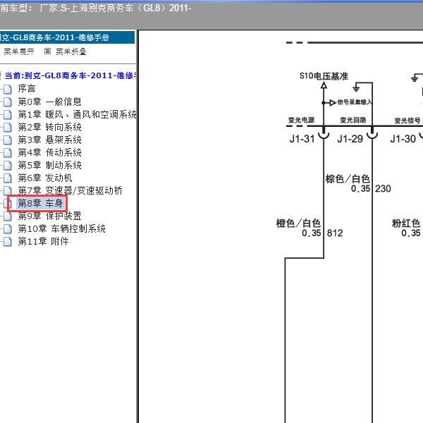Click the J1-31 connector label in diagram

tap(302, 139)
